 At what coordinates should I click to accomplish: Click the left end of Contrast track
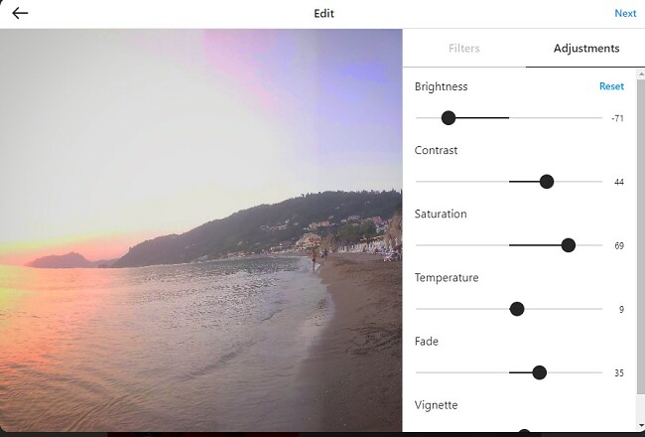pyautogui.click(x=418, y=182)
